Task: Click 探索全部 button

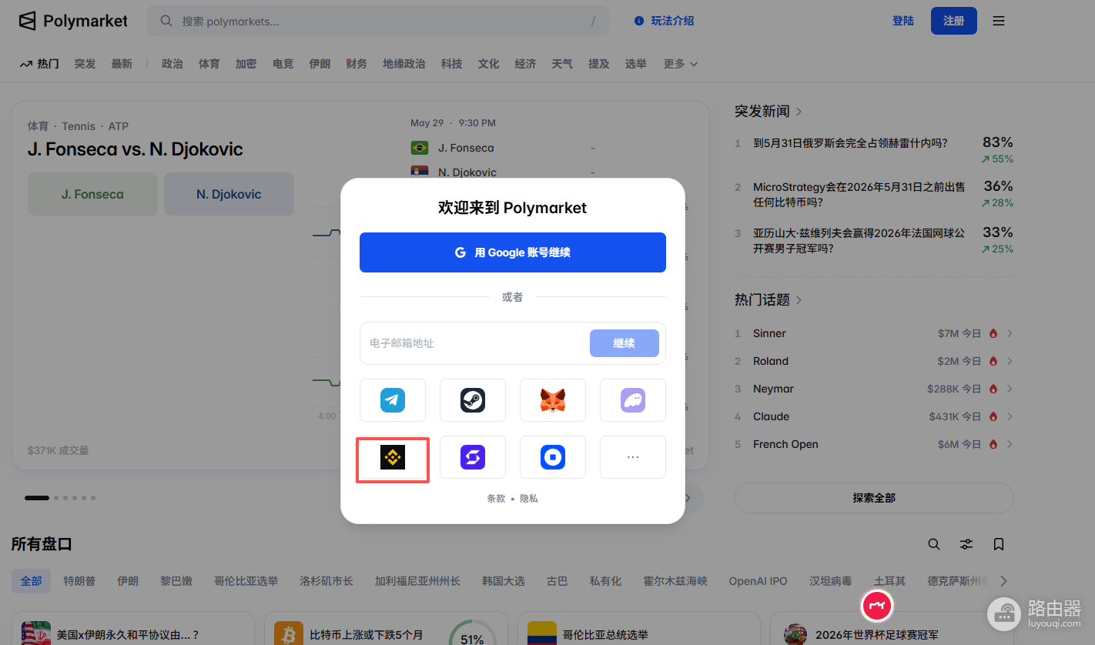Action: [x=874, y=498]
